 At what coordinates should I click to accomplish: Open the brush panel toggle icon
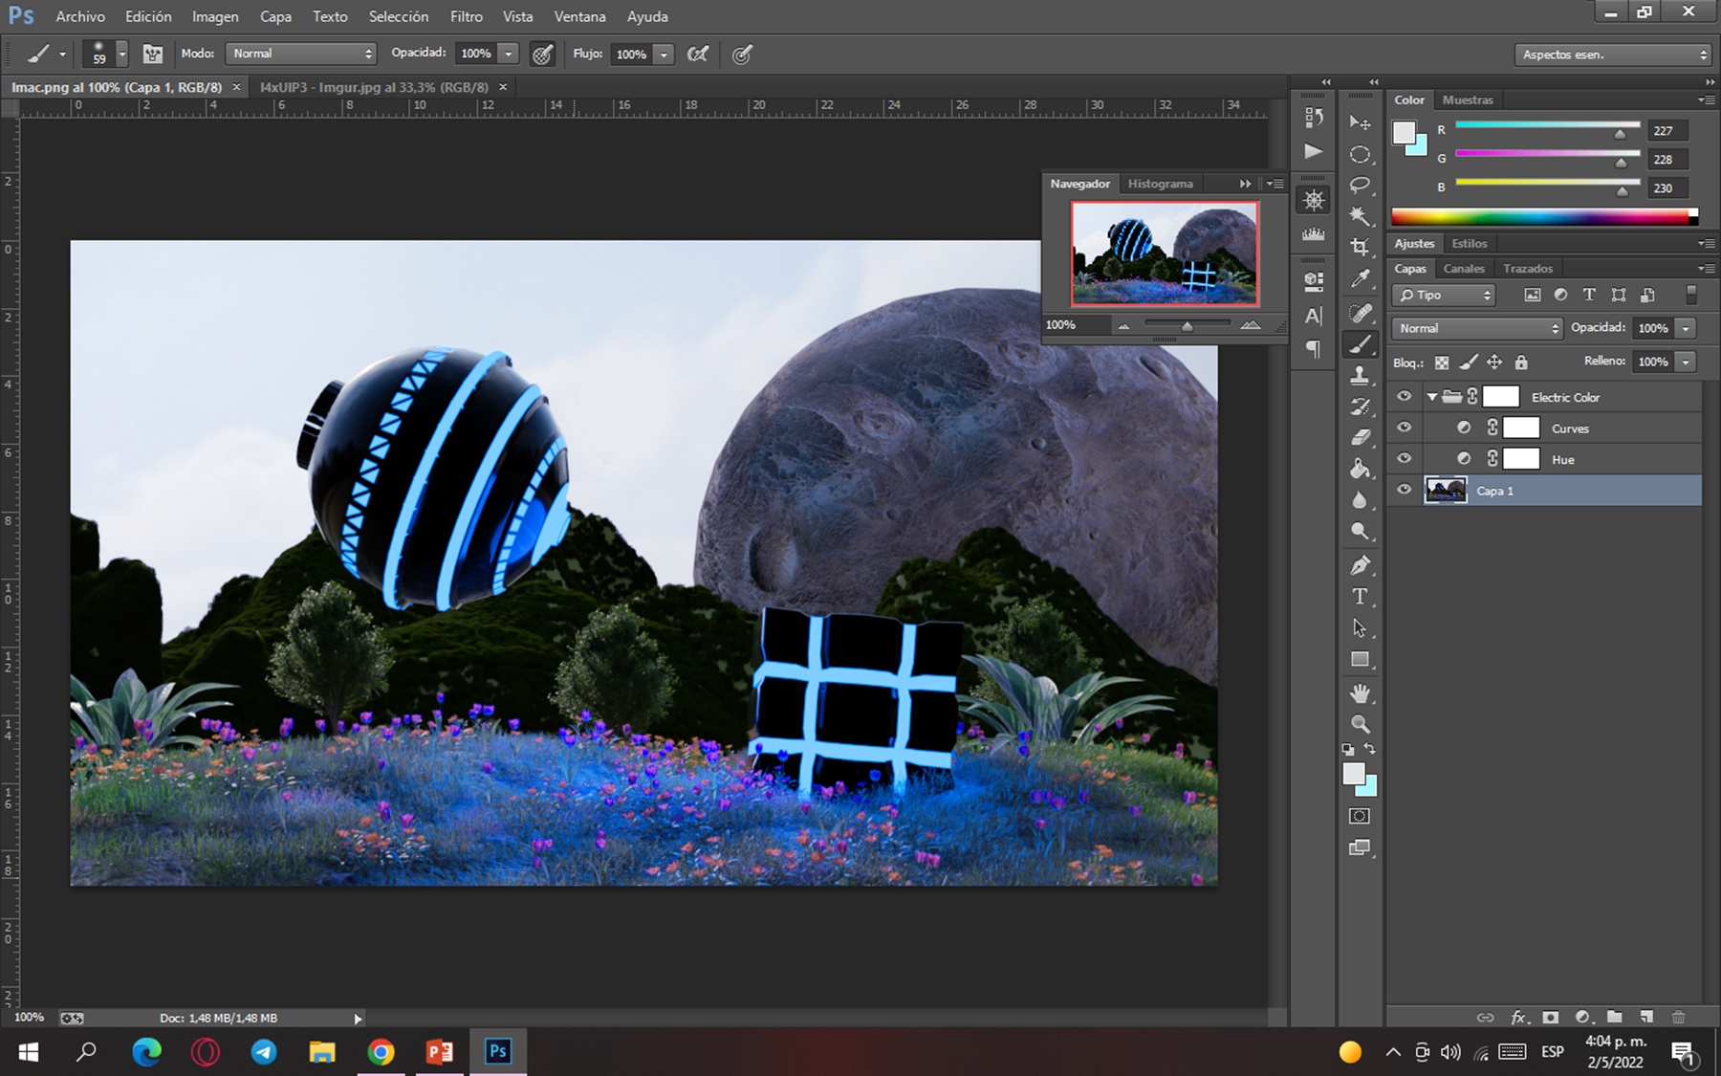tap(153, 54)
